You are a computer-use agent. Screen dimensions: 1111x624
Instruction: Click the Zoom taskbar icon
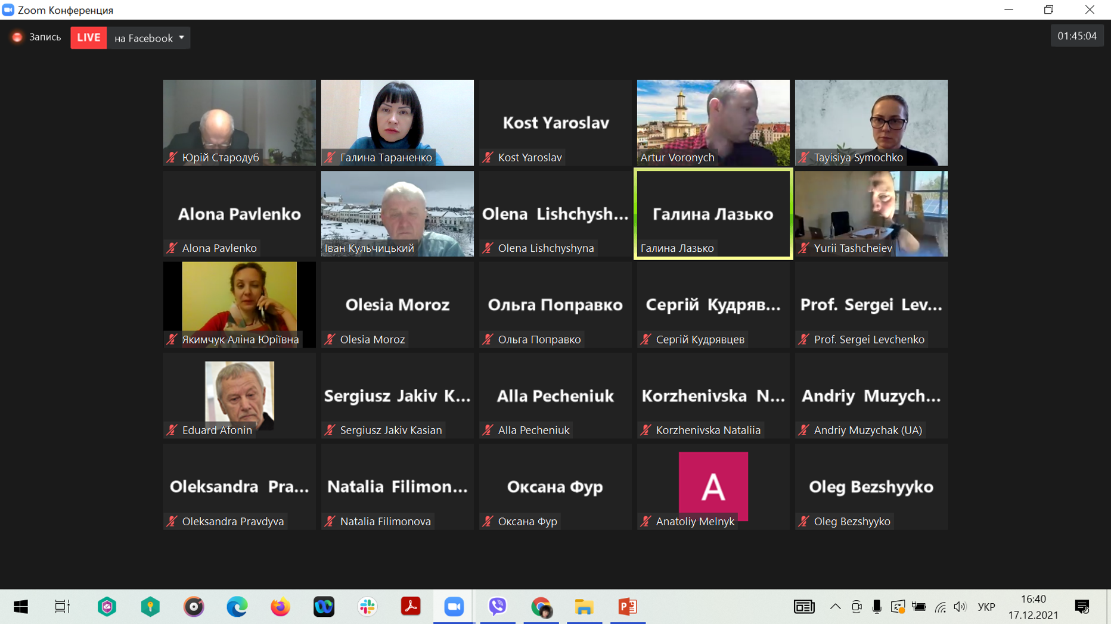[454, 607]
